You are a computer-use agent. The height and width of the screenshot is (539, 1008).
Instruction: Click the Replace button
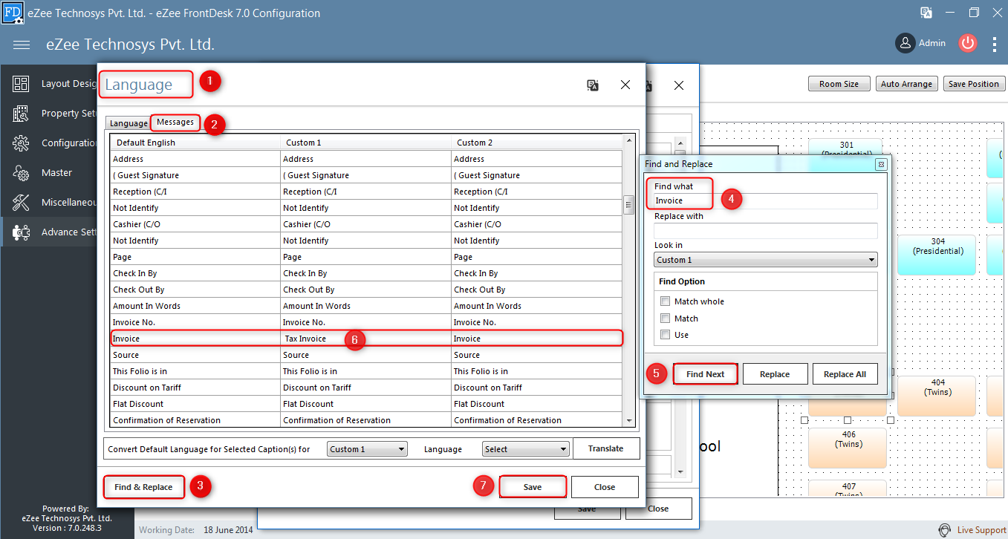(775, 374)
